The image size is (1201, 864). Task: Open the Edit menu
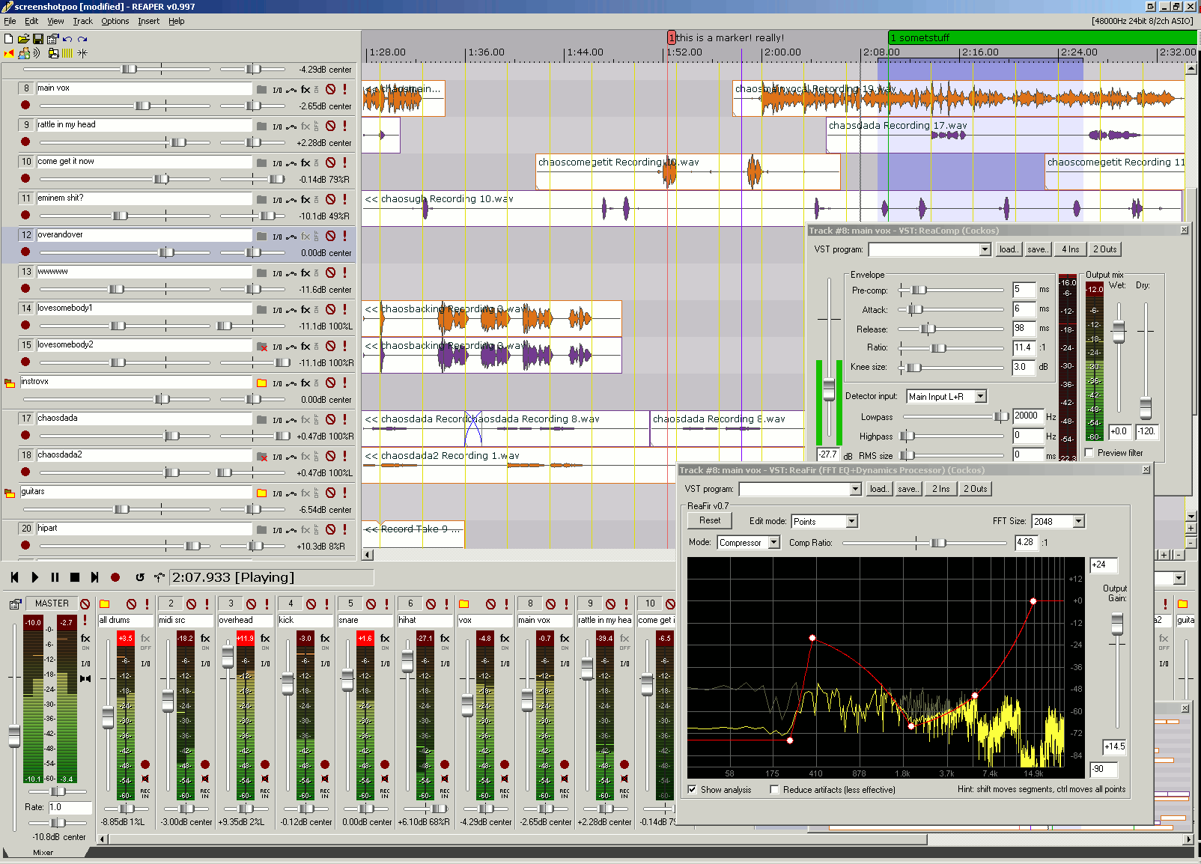[31, 21]
